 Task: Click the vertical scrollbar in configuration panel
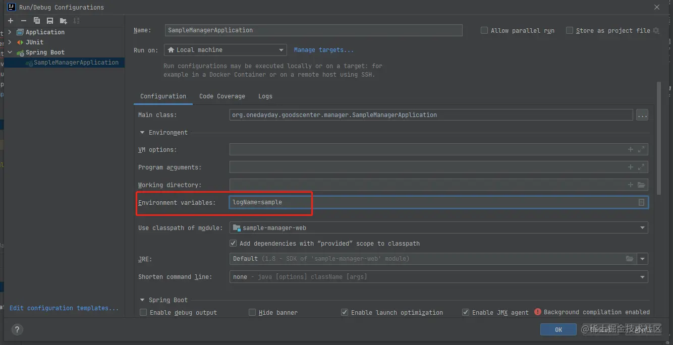[x=659, y=139]
